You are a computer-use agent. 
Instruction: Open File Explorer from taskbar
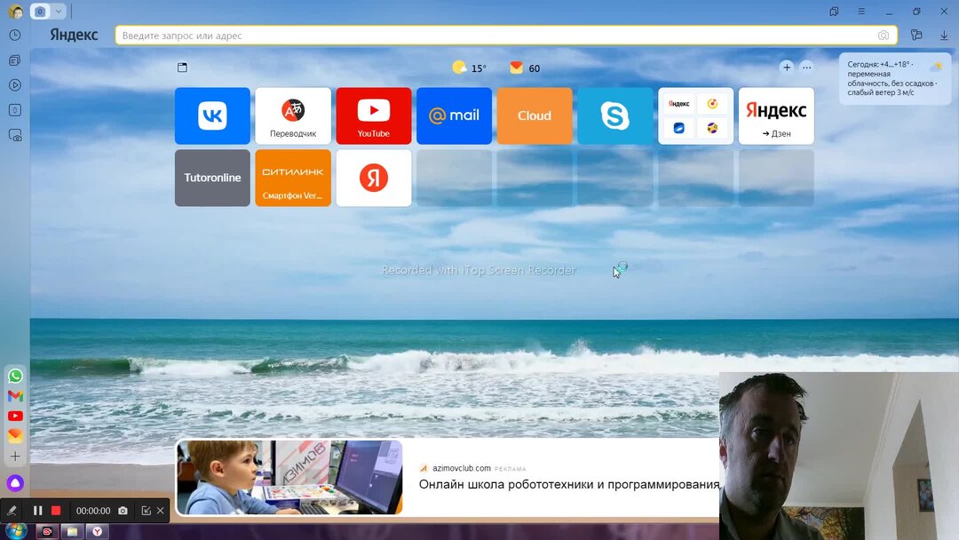pos(72,531)
